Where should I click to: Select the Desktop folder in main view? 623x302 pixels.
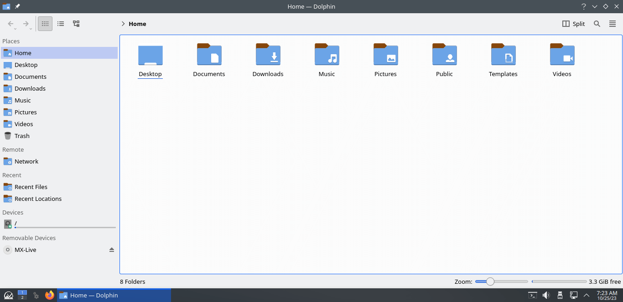(x=151, y=61)
